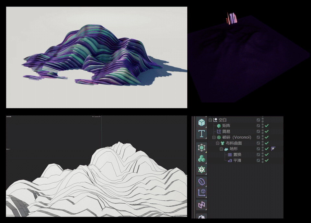This screenshot has width=311, height=223.
Task: Toggle visibility dots of 地形
Action: point(263,149)
